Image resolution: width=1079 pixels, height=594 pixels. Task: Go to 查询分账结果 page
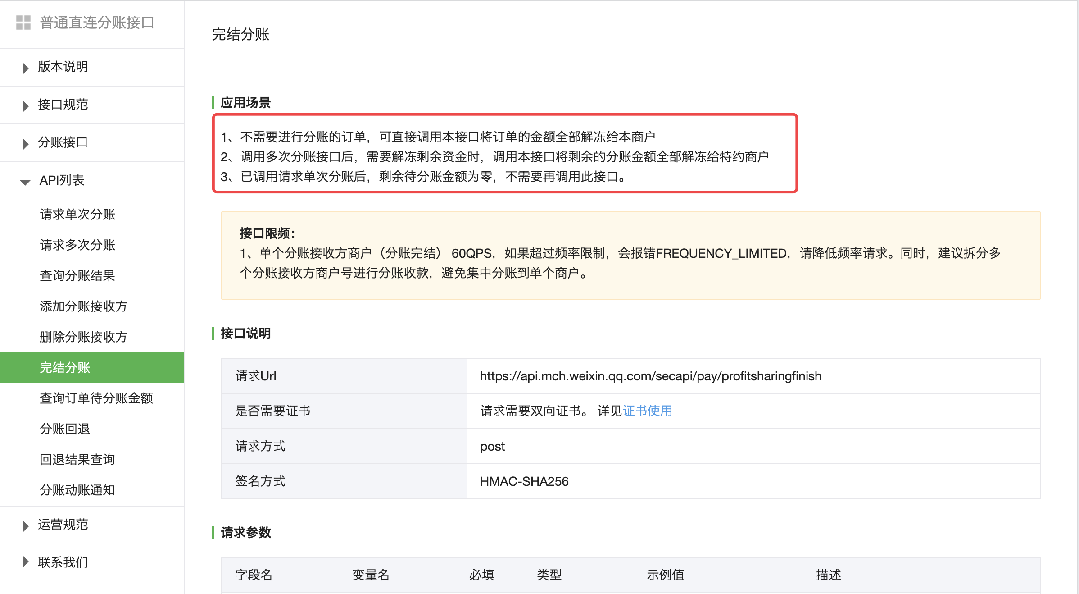click(x=77, y=276)
